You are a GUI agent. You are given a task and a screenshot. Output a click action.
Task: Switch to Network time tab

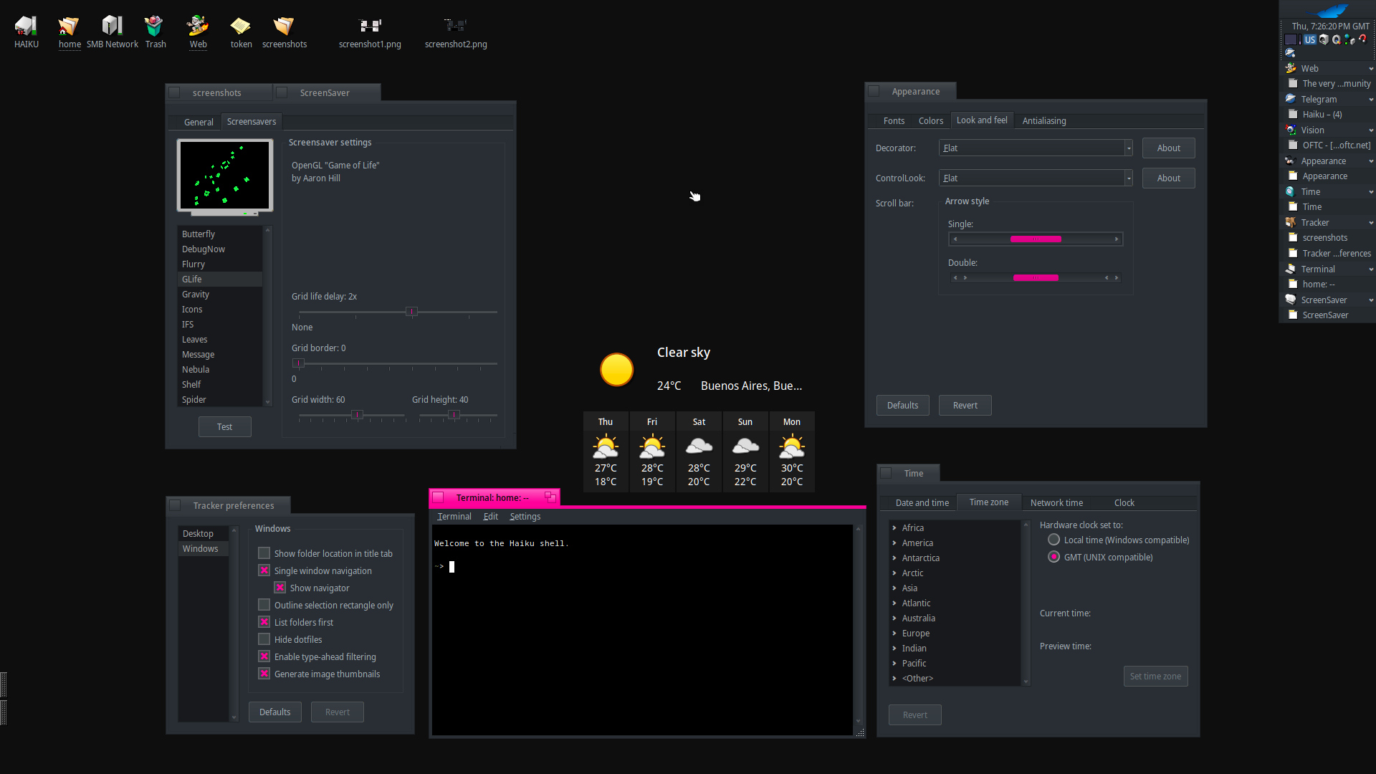pos(1056,502)
